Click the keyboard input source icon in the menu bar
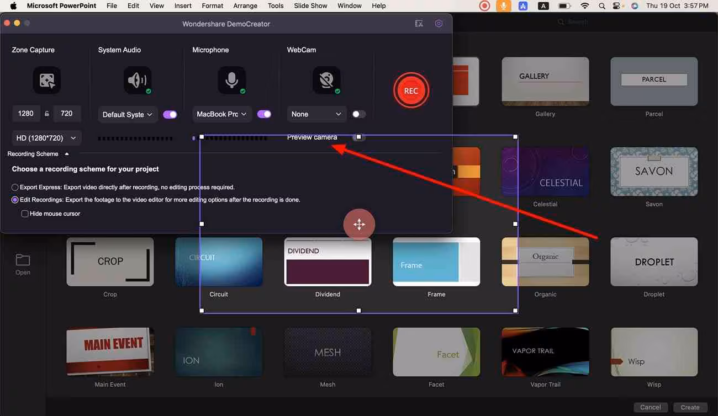Screen dimensions: 718x416 tap(543, 6)
